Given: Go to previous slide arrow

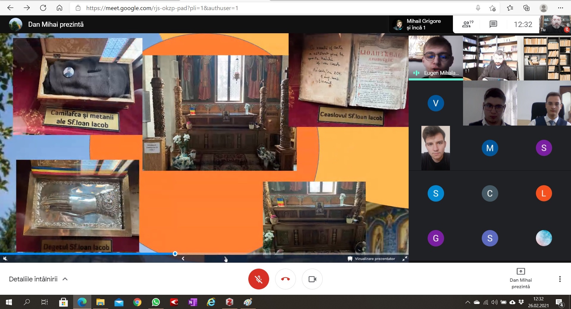Looking at the screenshot, I should pos(183,259).
